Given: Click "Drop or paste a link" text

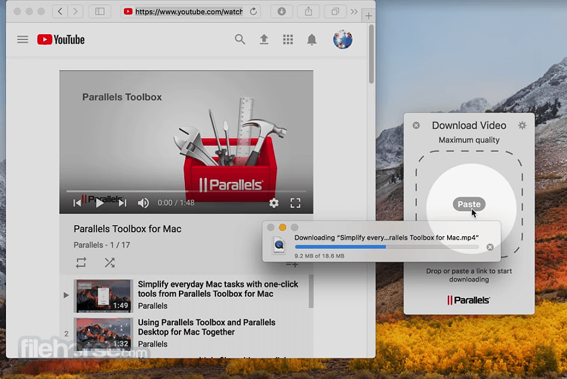Looking at the screenshot, I should 469,275.
